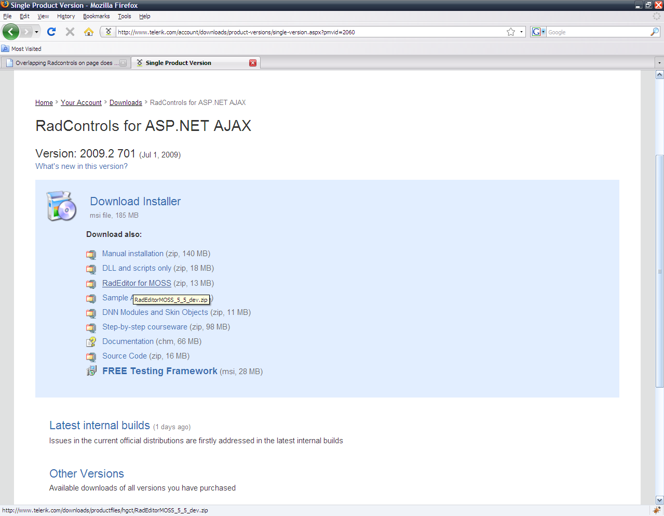The width and height of the screenshot is (664, 516).
Task: Close the Single Product Version tab
Action: [x=253, y=63]
